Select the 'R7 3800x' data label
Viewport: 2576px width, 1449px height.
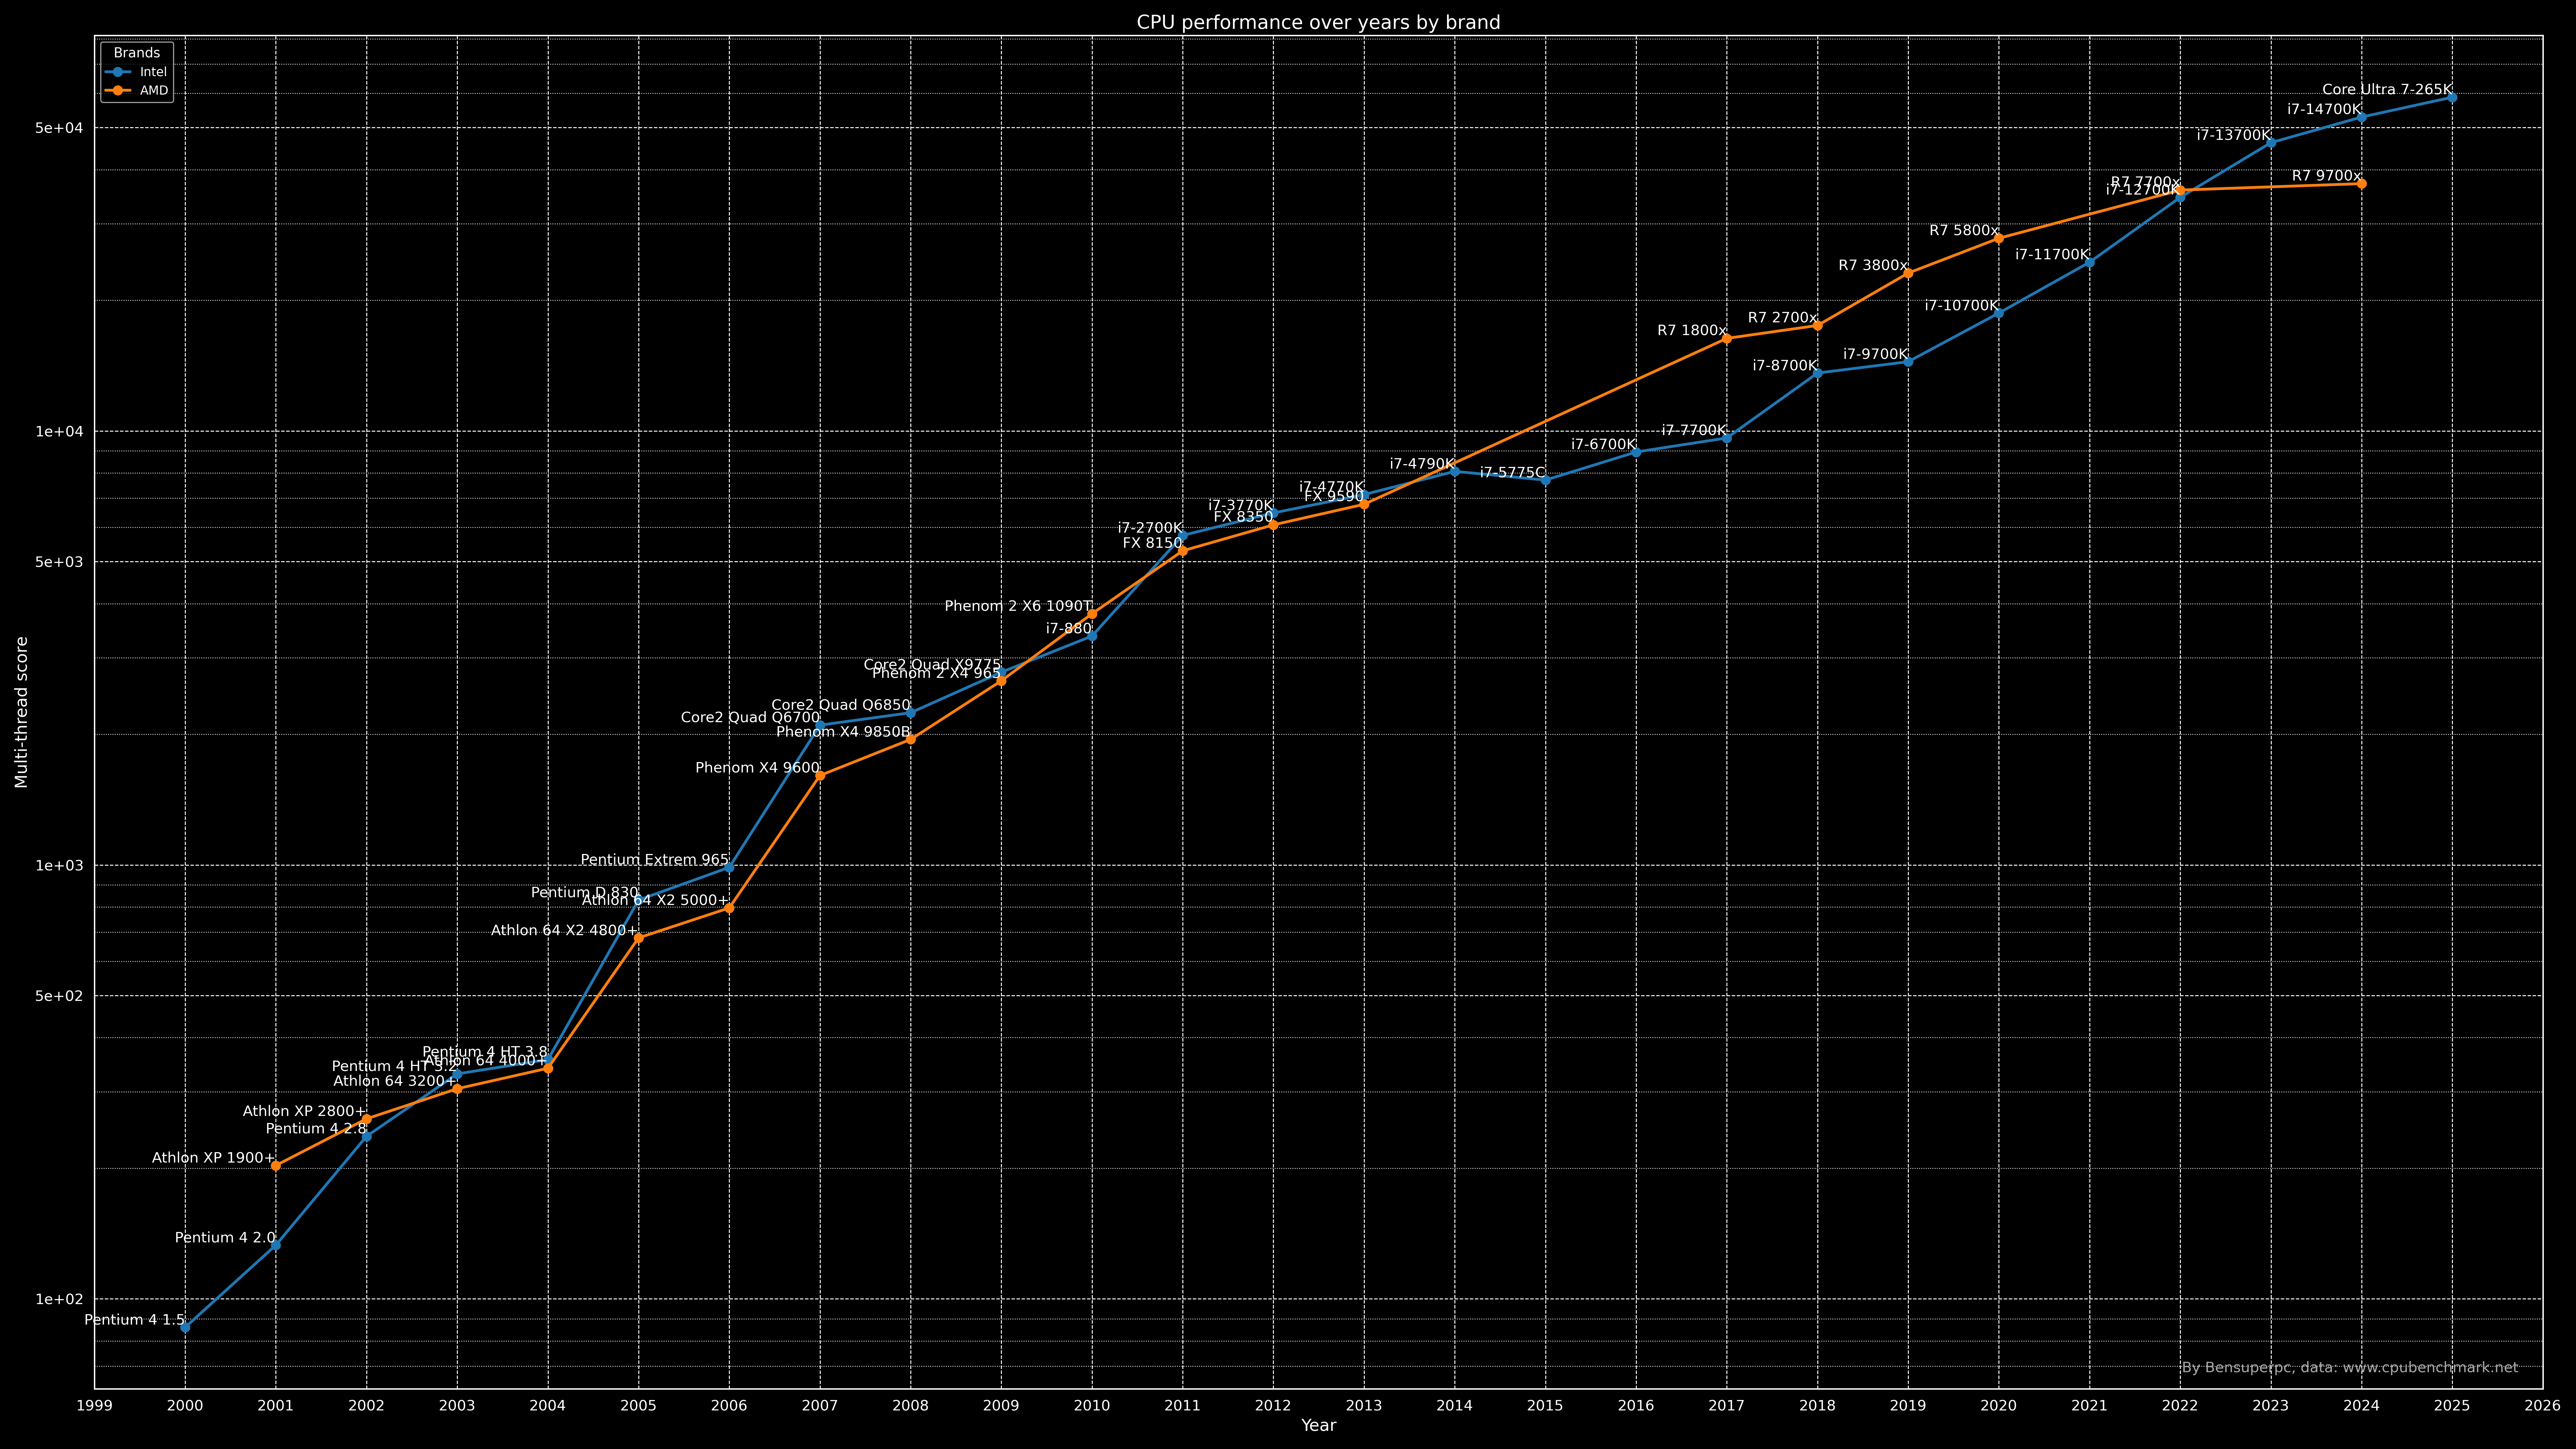click(1873, 266)
